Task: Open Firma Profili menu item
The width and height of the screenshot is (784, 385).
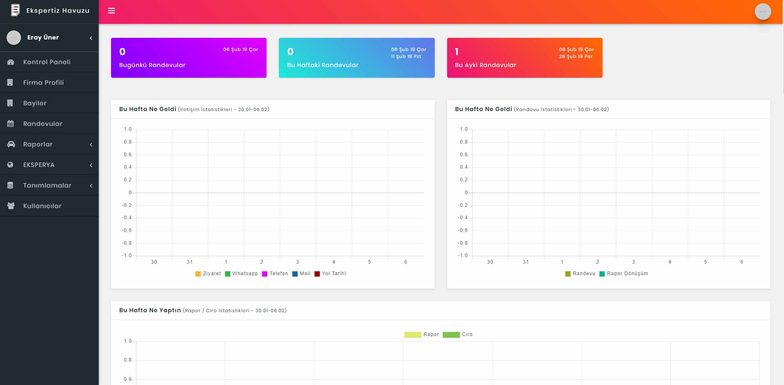Action: [x=49, y=83]
